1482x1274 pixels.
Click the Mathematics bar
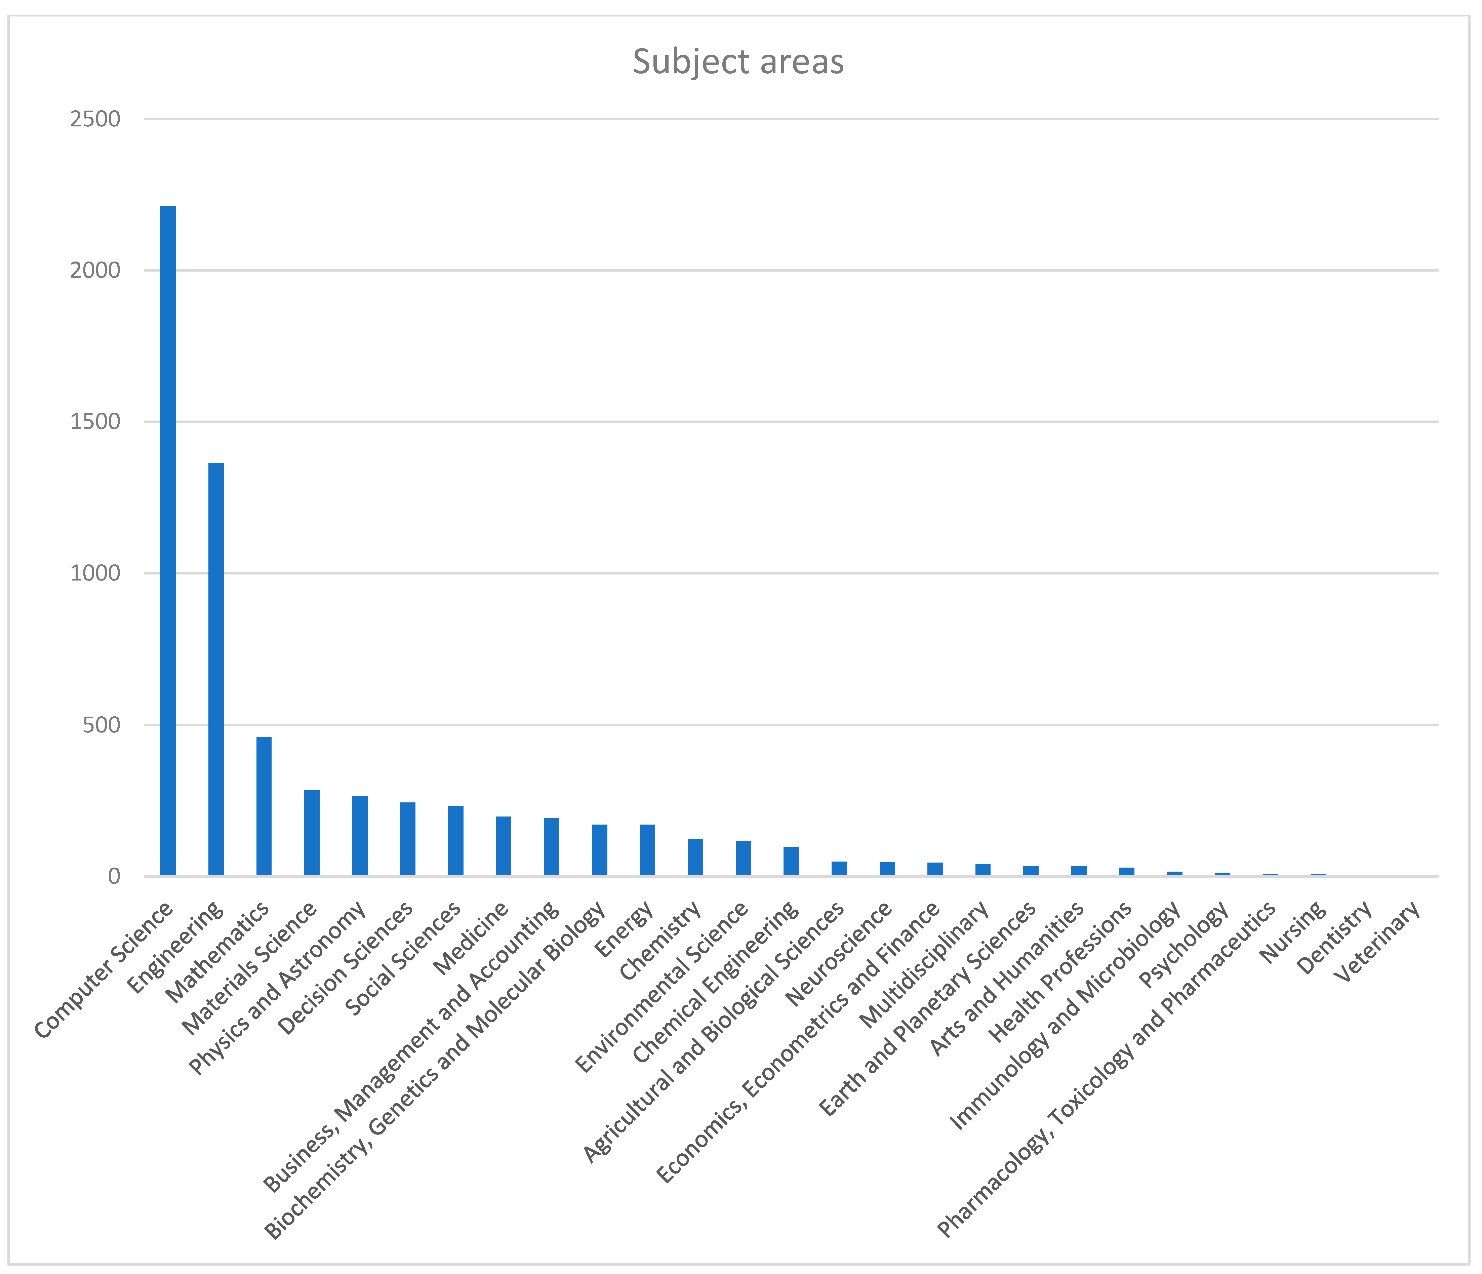click(x=264, y=806)
